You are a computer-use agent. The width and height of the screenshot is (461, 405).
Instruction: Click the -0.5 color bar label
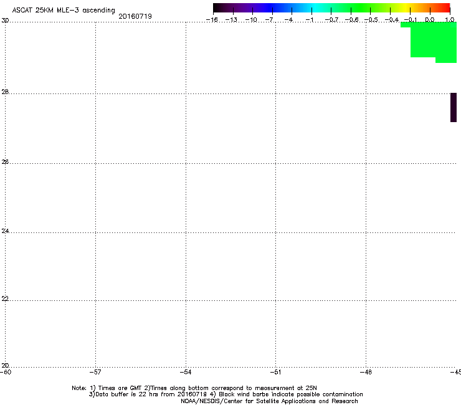click(371, 20)
